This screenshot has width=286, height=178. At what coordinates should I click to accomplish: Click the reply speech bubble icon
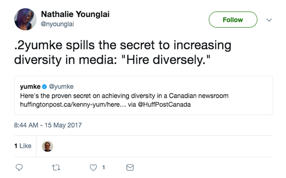point(19,167)
